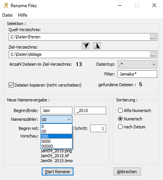Screen dimensions: 163x180
Task: Click the gefundene Dateien count 5
Action: [x=141, y=84]
